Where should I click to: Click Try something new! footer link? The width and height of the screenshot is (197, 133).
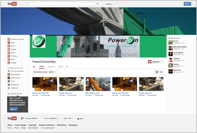click(48, 128)
